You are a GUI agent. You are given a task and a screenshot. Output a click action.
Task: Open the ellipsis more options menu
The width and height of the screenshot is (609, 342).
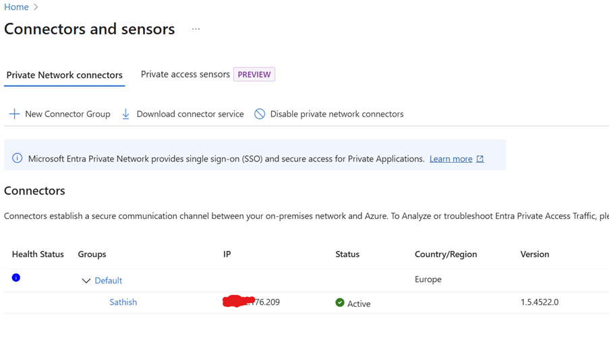[x=196, y=29]
